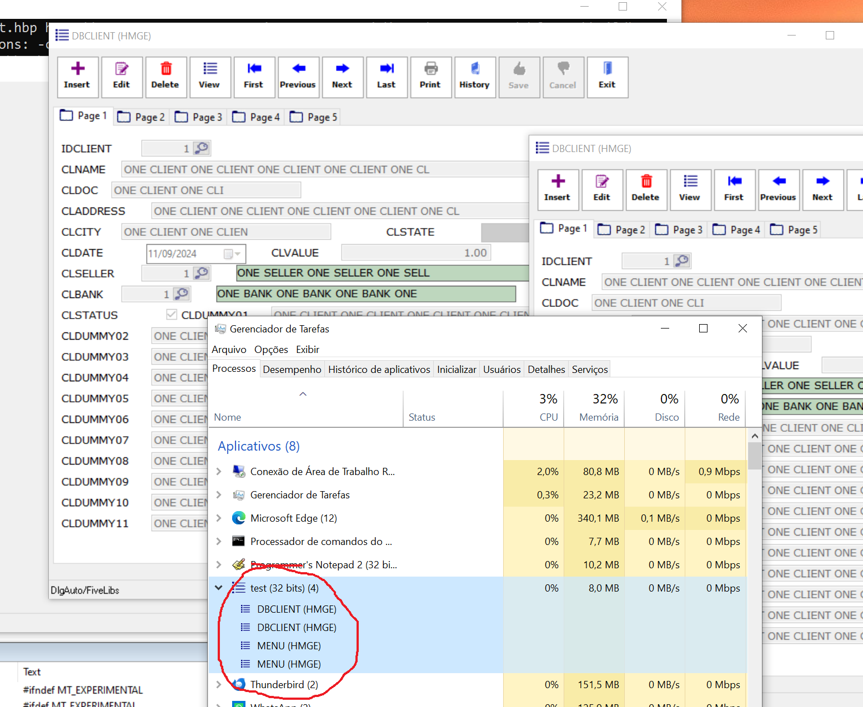863x707 pixels.
Task: Click Exit in the DBCLIENT toolbar
Action: (x=607, y=77)
